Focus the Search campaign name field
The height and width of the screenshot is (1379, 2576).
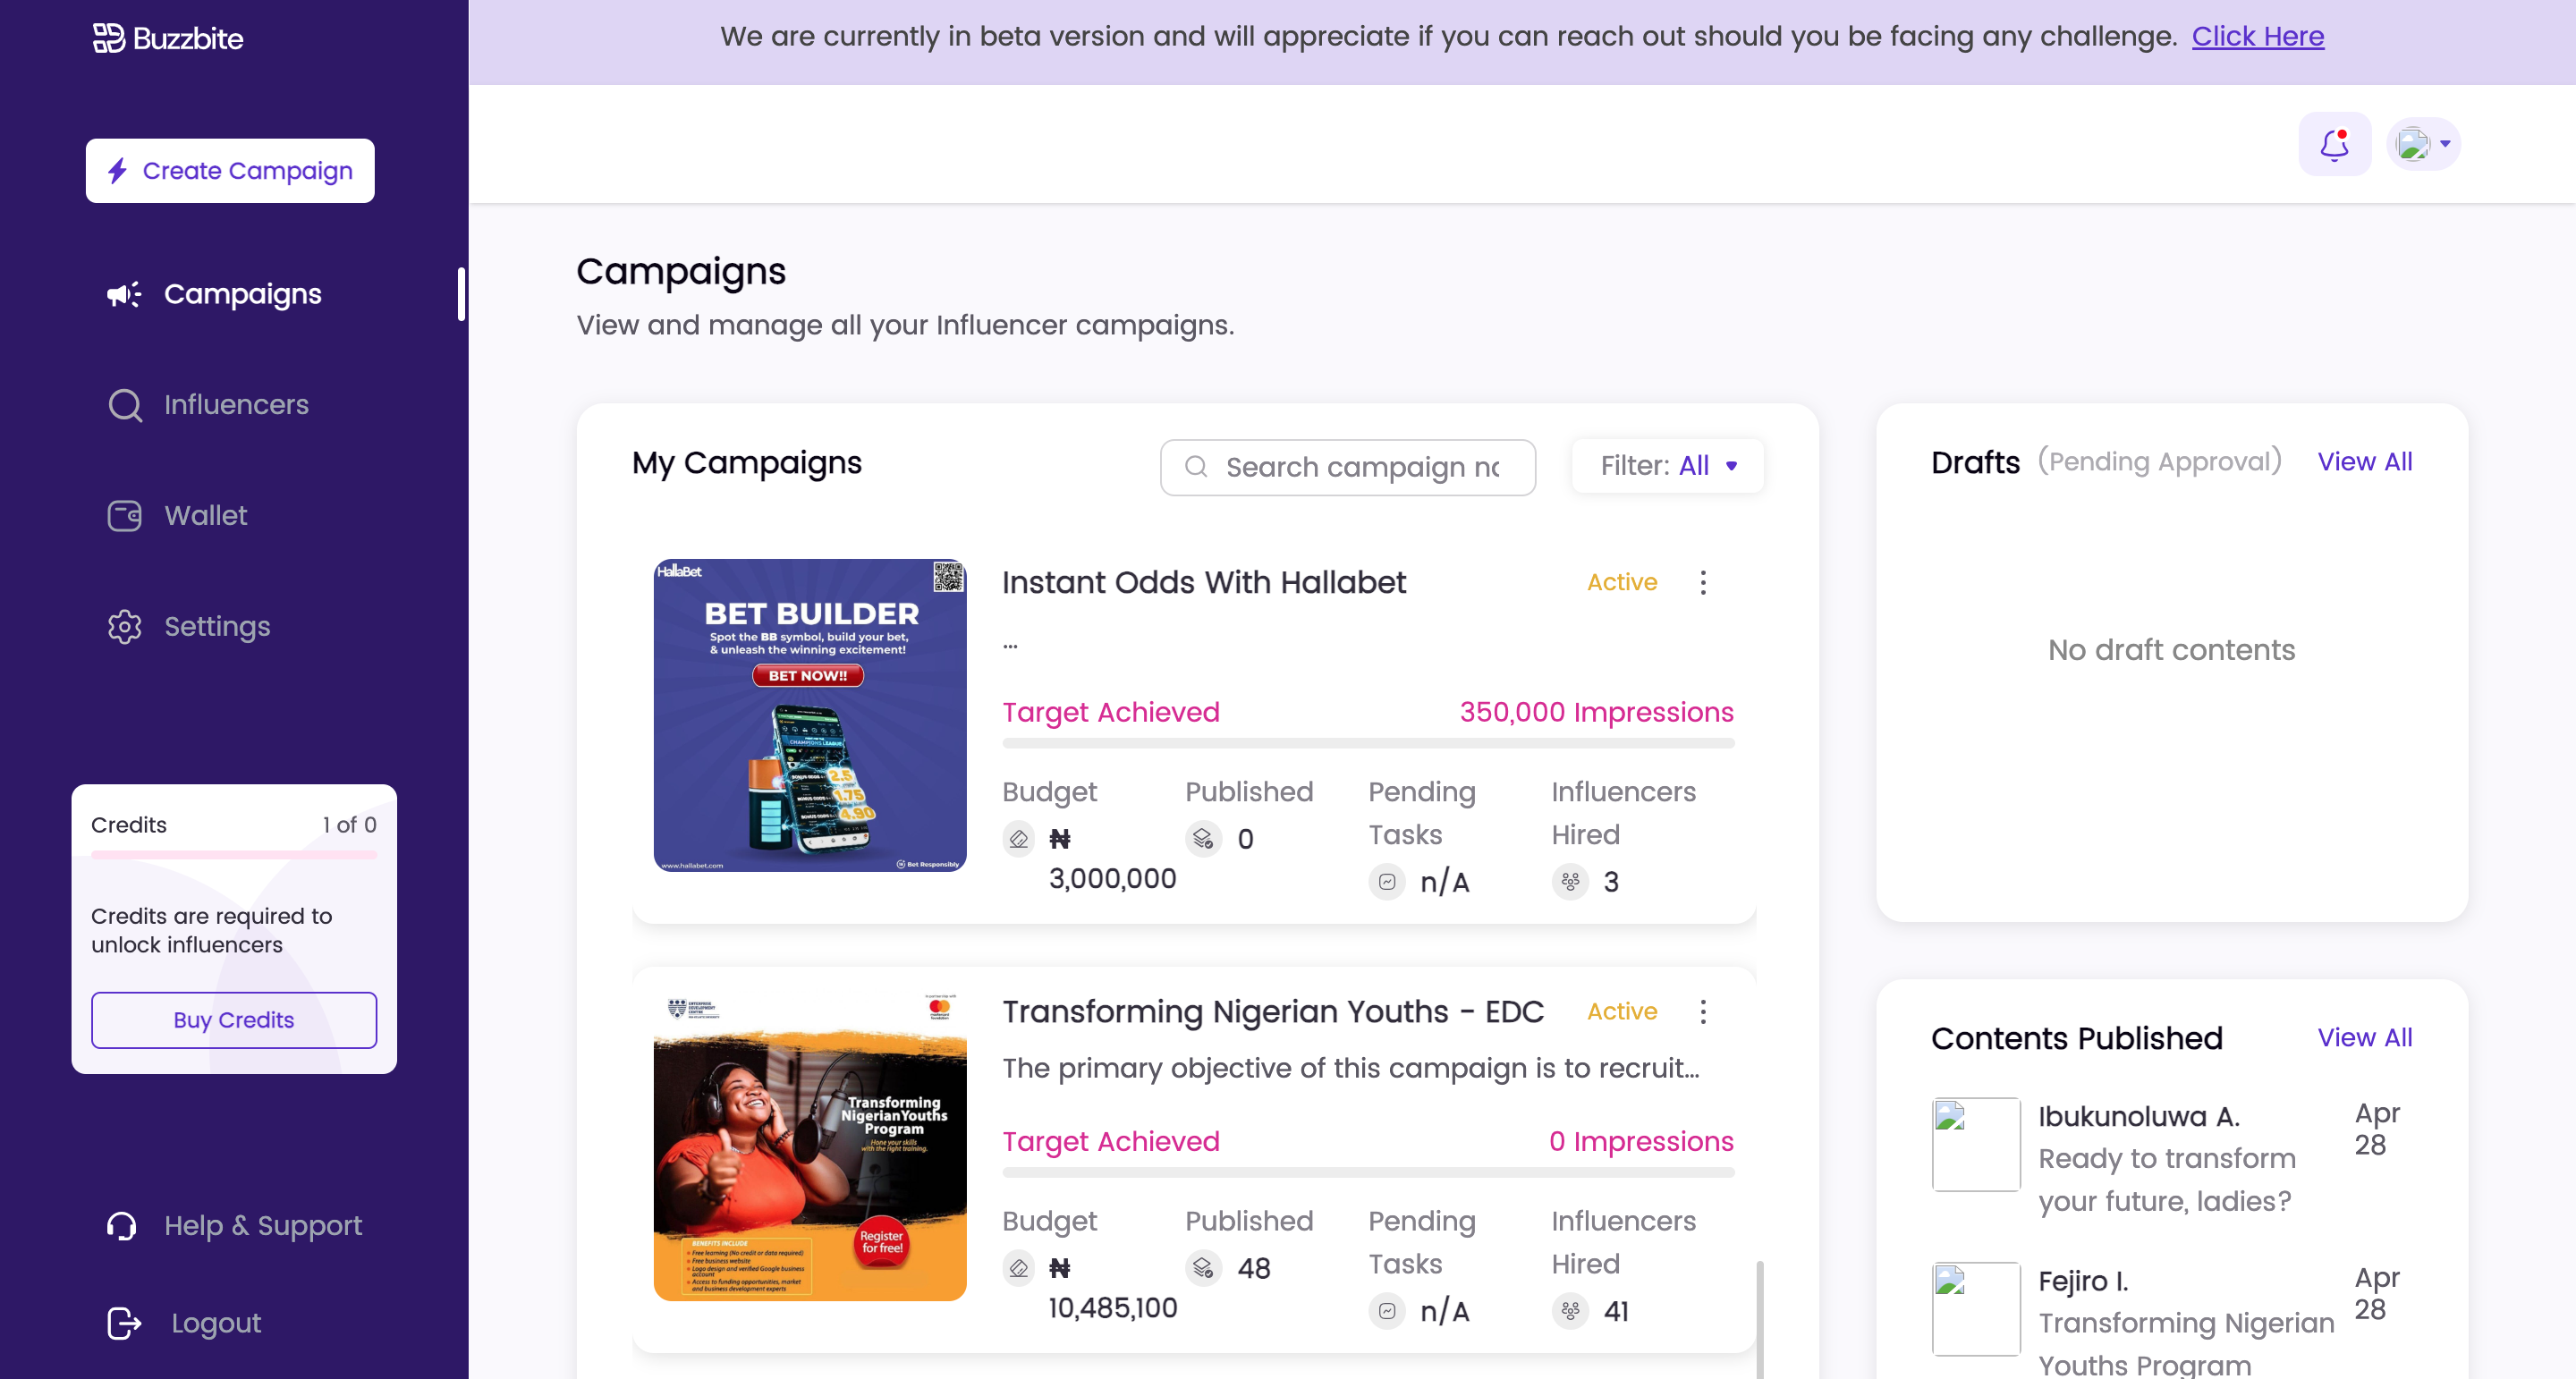[x=1348, y=468]
